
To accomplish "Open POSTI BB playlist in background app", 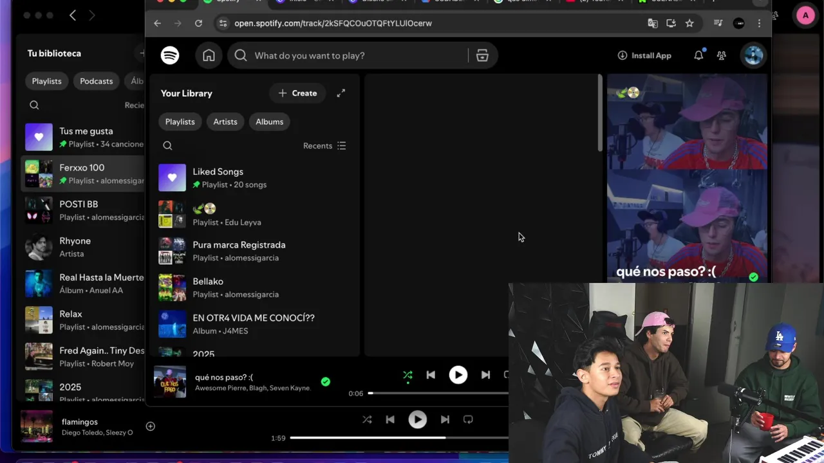I will [x=84, y=210].
